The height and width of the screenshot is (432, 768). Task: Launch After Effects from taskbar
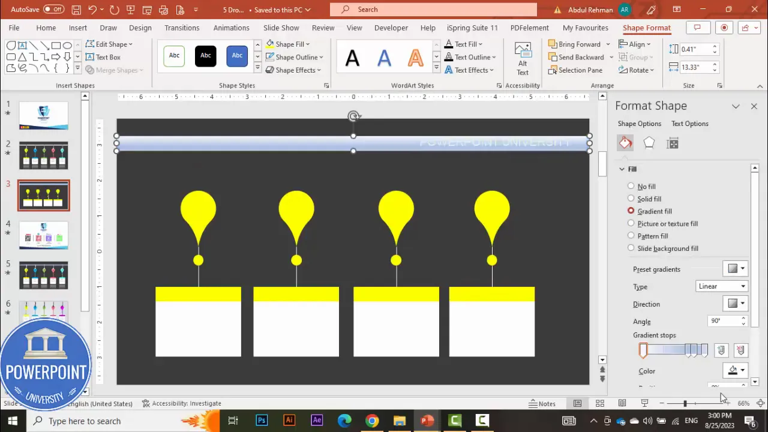(x=317, y=421)
